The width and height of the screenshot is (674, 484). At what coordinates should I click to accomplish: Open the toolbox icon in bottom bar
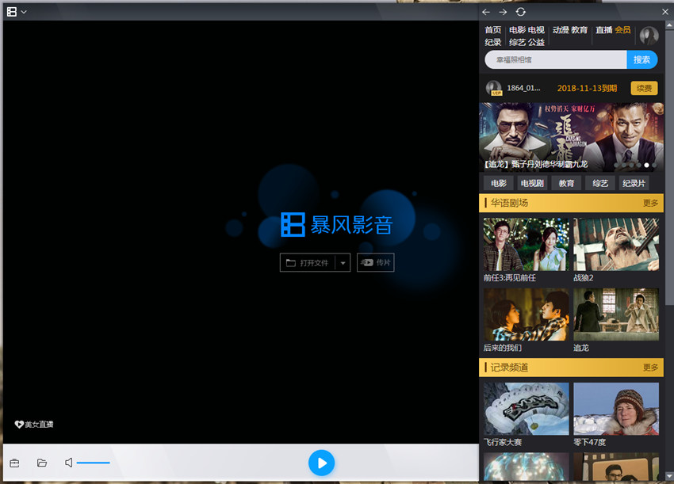coord(14,463)
